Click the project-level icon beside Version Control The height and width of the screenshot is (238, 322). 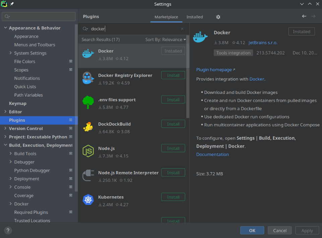point(71,128)
